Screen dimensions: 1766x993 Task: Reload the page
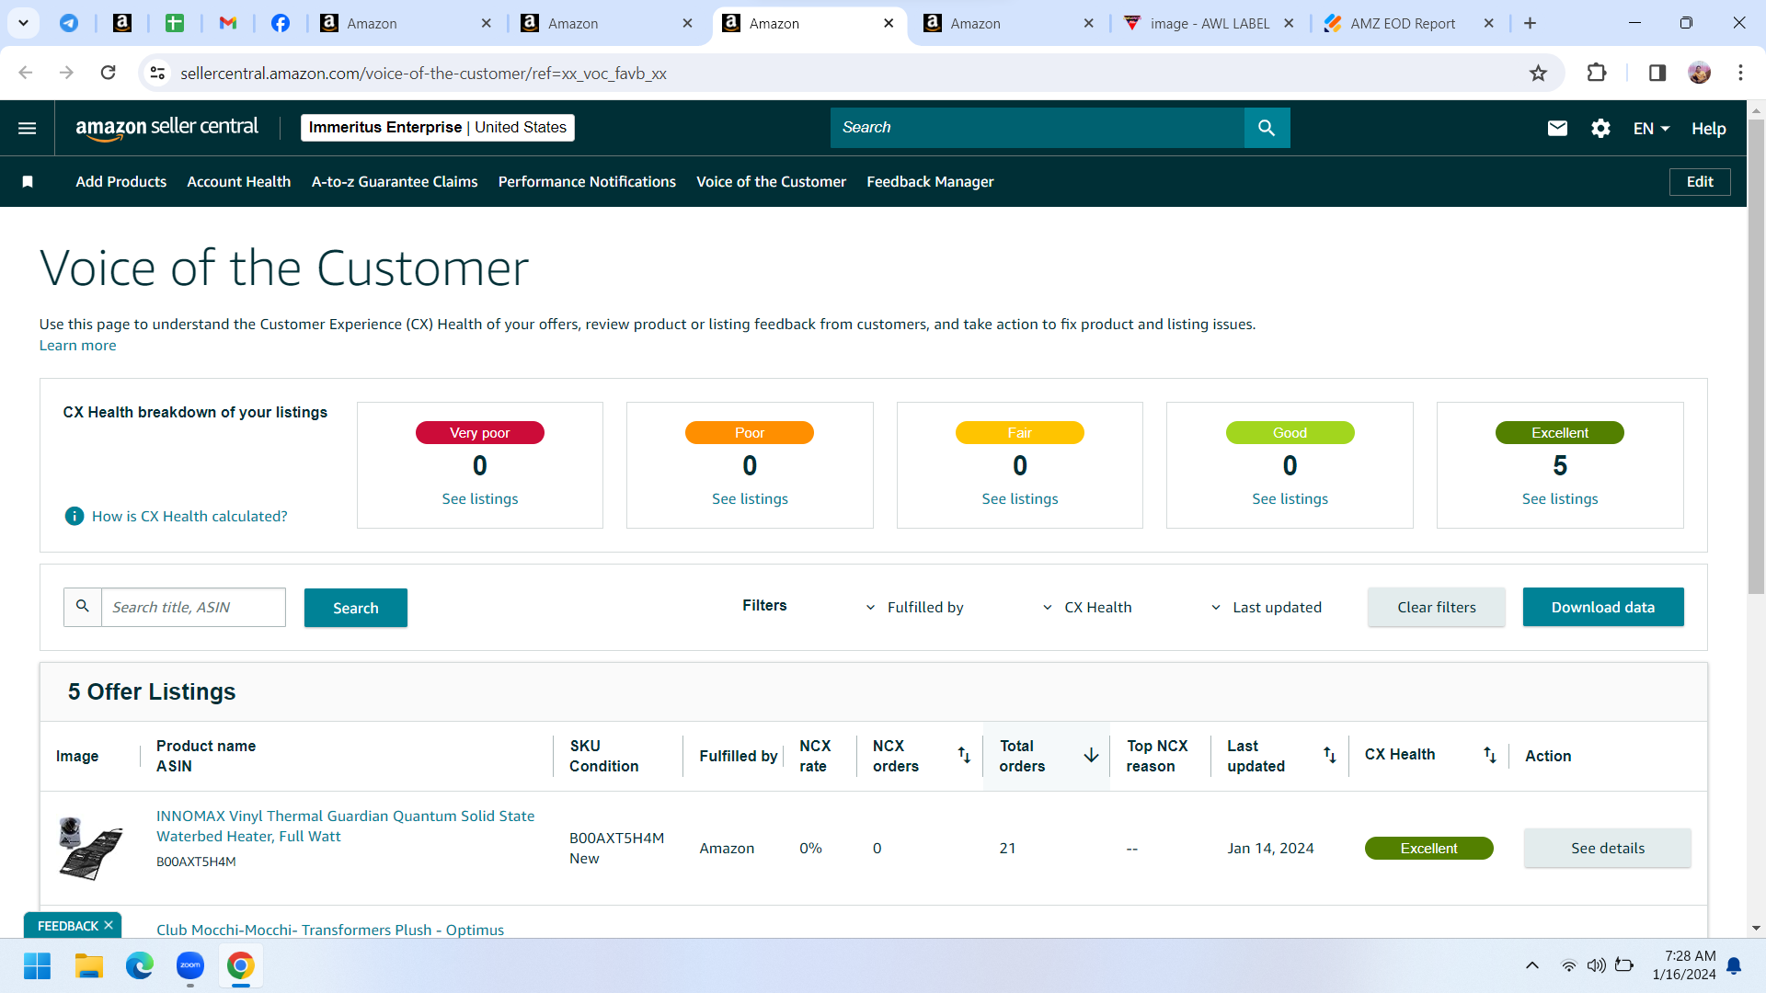pos(108,74)
